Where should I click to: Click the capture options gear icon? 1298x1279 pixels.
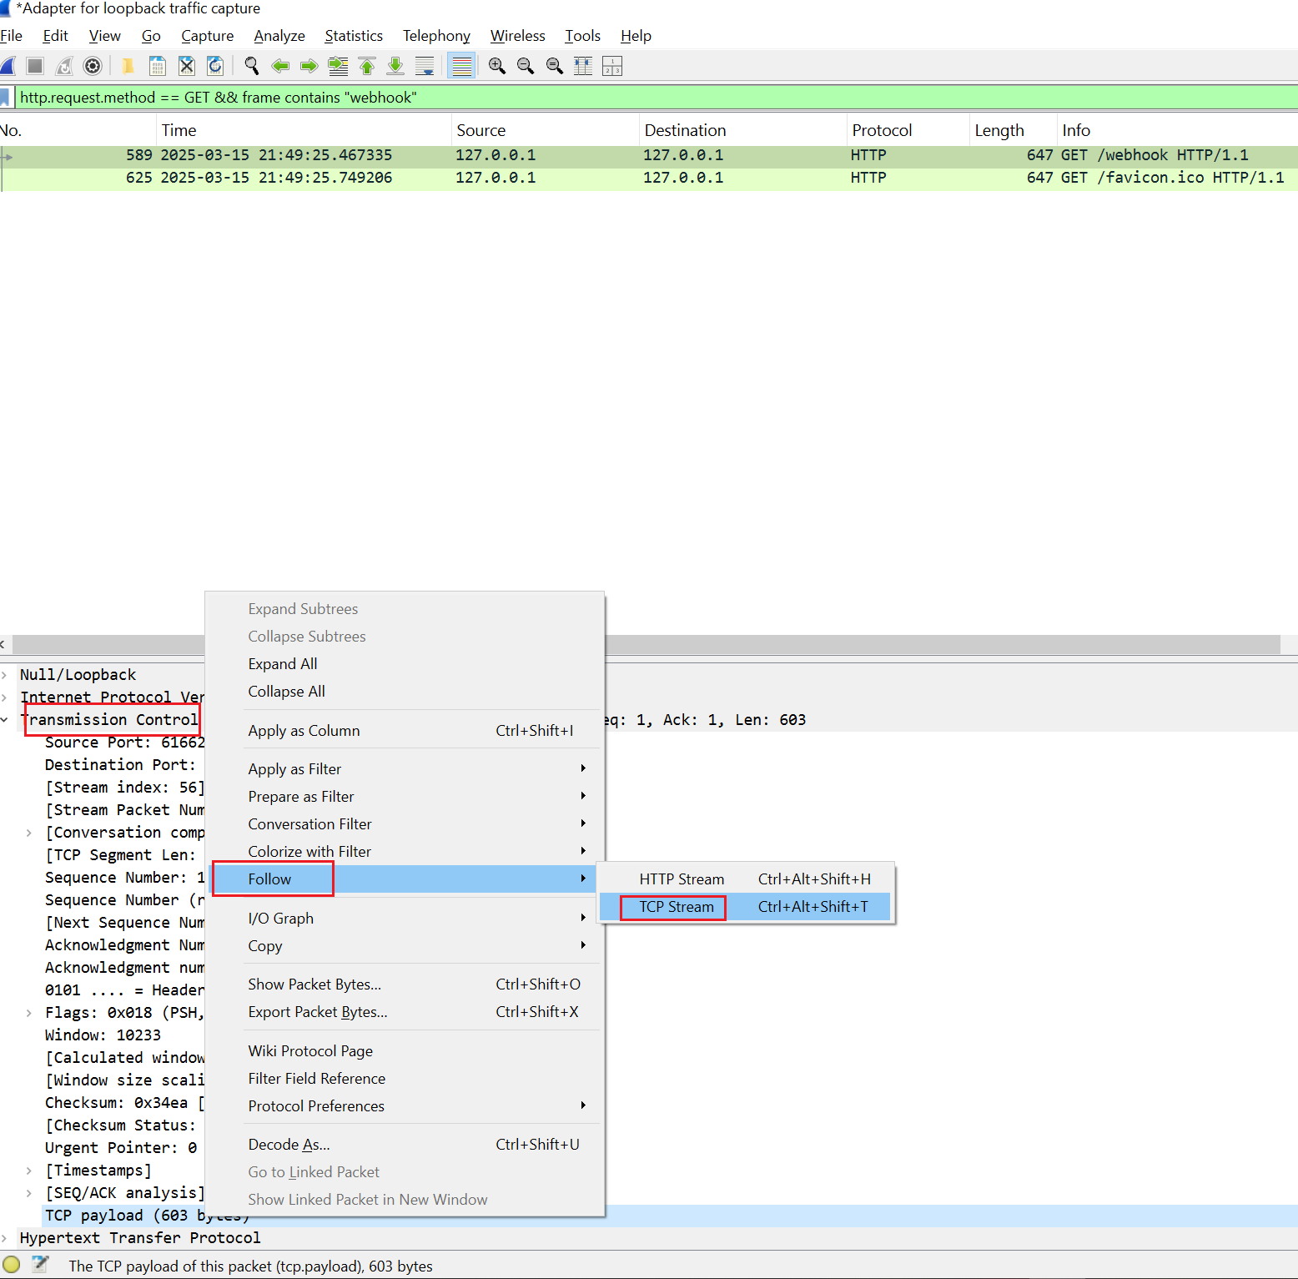click(93, 66)
